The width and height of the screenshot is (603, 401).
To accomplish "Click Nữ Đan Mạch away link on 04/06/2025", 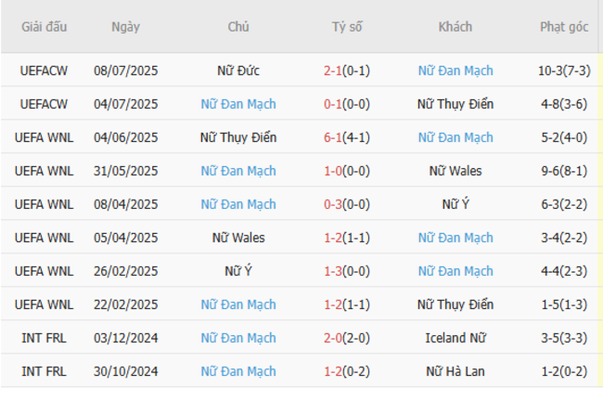I will (455, 137).
